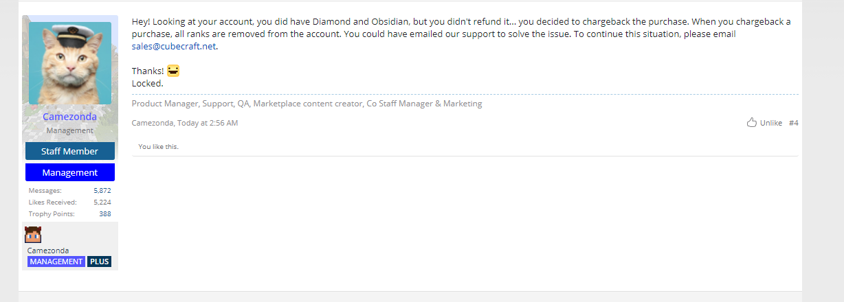Screen dimensions: 844x302
Task: Open the 5,872 messages count link
Action: 102,190
